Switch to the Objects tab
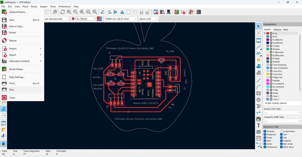The width and height of the screenshot is (302, 157). [277, 29]
